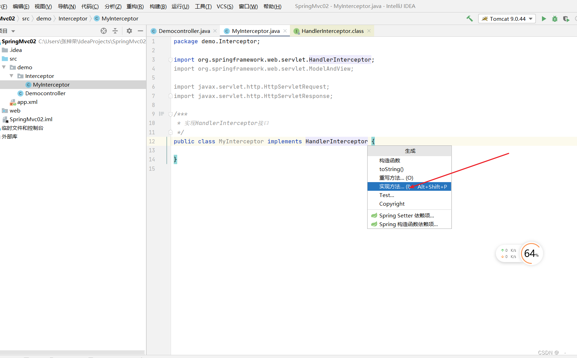Image resolution: width=577 pixels, height=358 pixels.
Task: Open the 工具(T) menu
Action: (203, 6)
